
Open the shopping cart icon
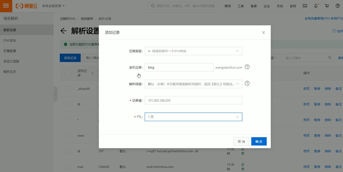coord(327,6)
